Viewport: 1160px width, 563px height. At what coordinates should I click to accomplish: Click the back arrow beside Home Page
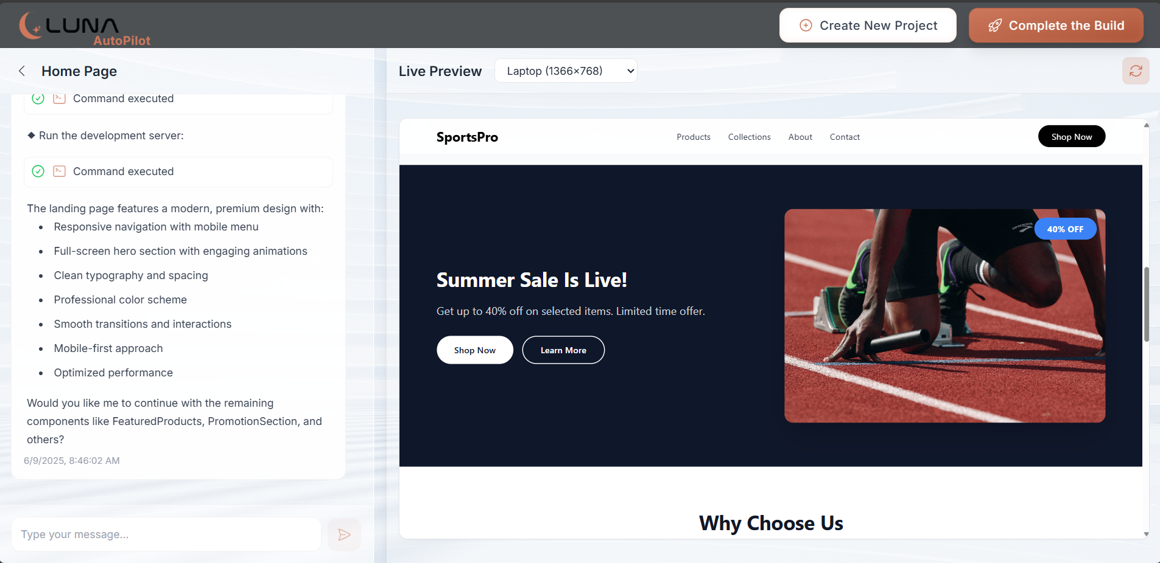(x=22, y=71)
